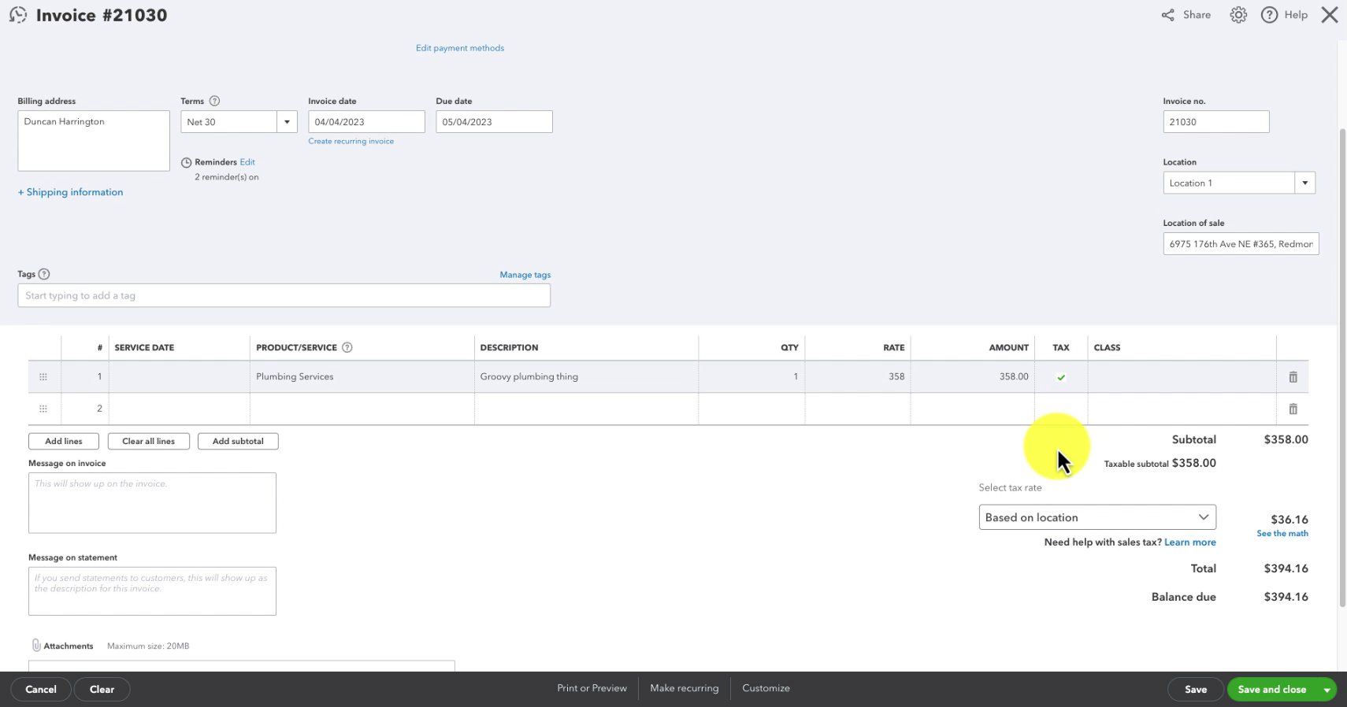Image resolution: width=1347 pixels, height=707 pixels.
Task: Click the Share icon in header
Action: [1167, 15]
